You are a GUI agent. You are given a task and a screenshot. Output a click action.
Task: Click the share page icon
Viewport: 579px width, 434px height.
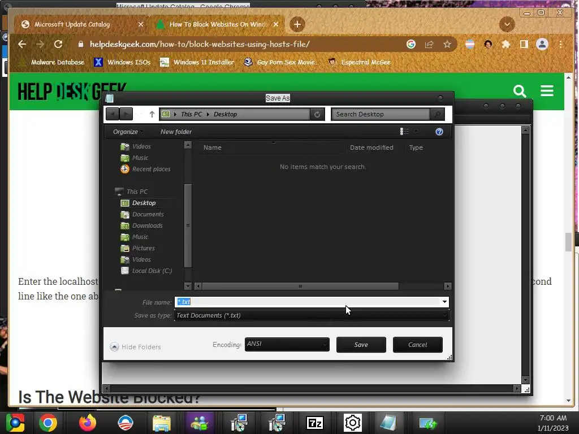point(429,45)
